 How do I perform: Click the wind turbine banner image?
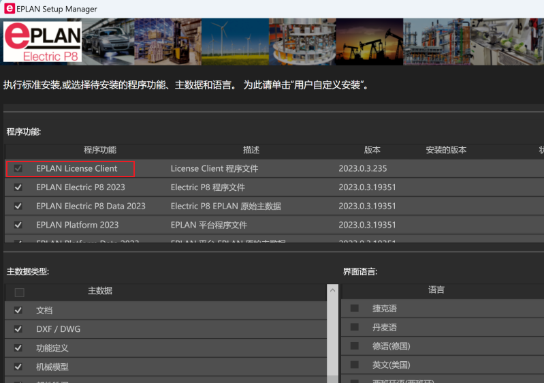coord(235,42)
